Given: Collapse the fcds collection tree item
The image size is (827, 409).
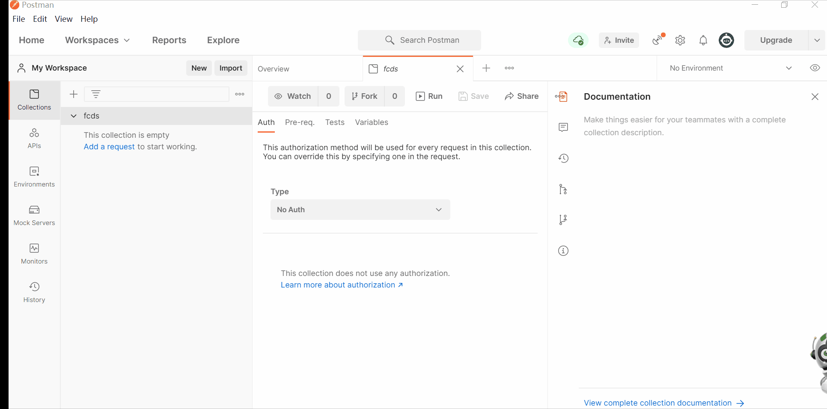Looking at the screenshot, I should click(74, 116).
